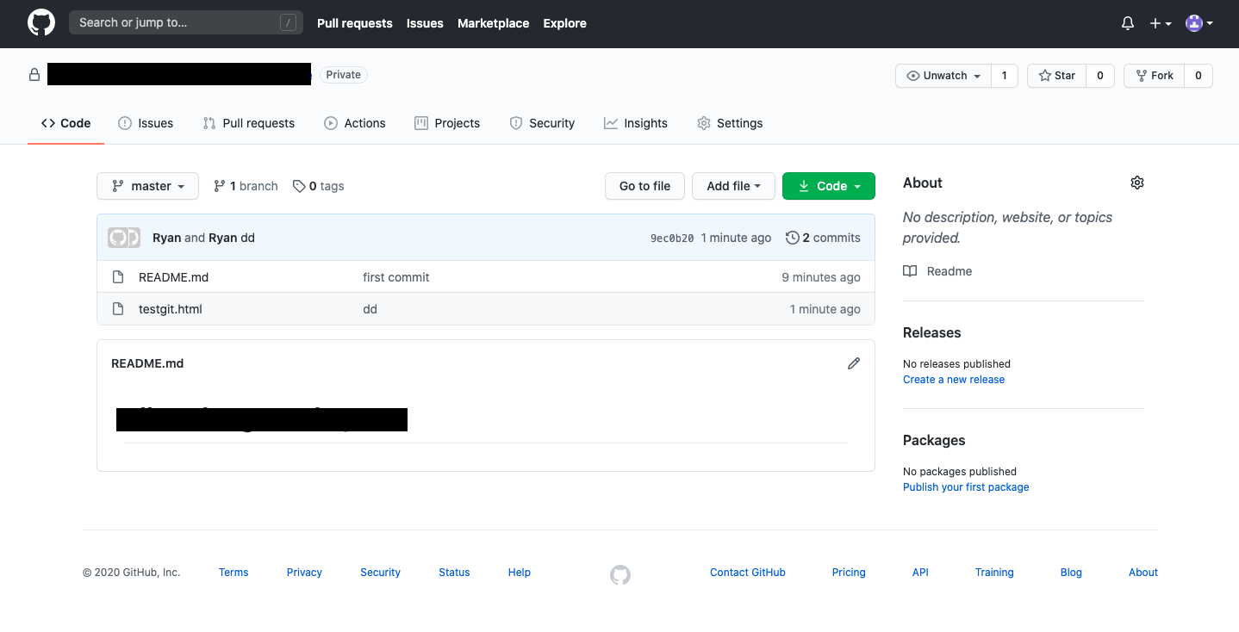The width and height of the screenshot is (1239, 632).
Task: Click the repository lock icon
Action: click(34, 75)
